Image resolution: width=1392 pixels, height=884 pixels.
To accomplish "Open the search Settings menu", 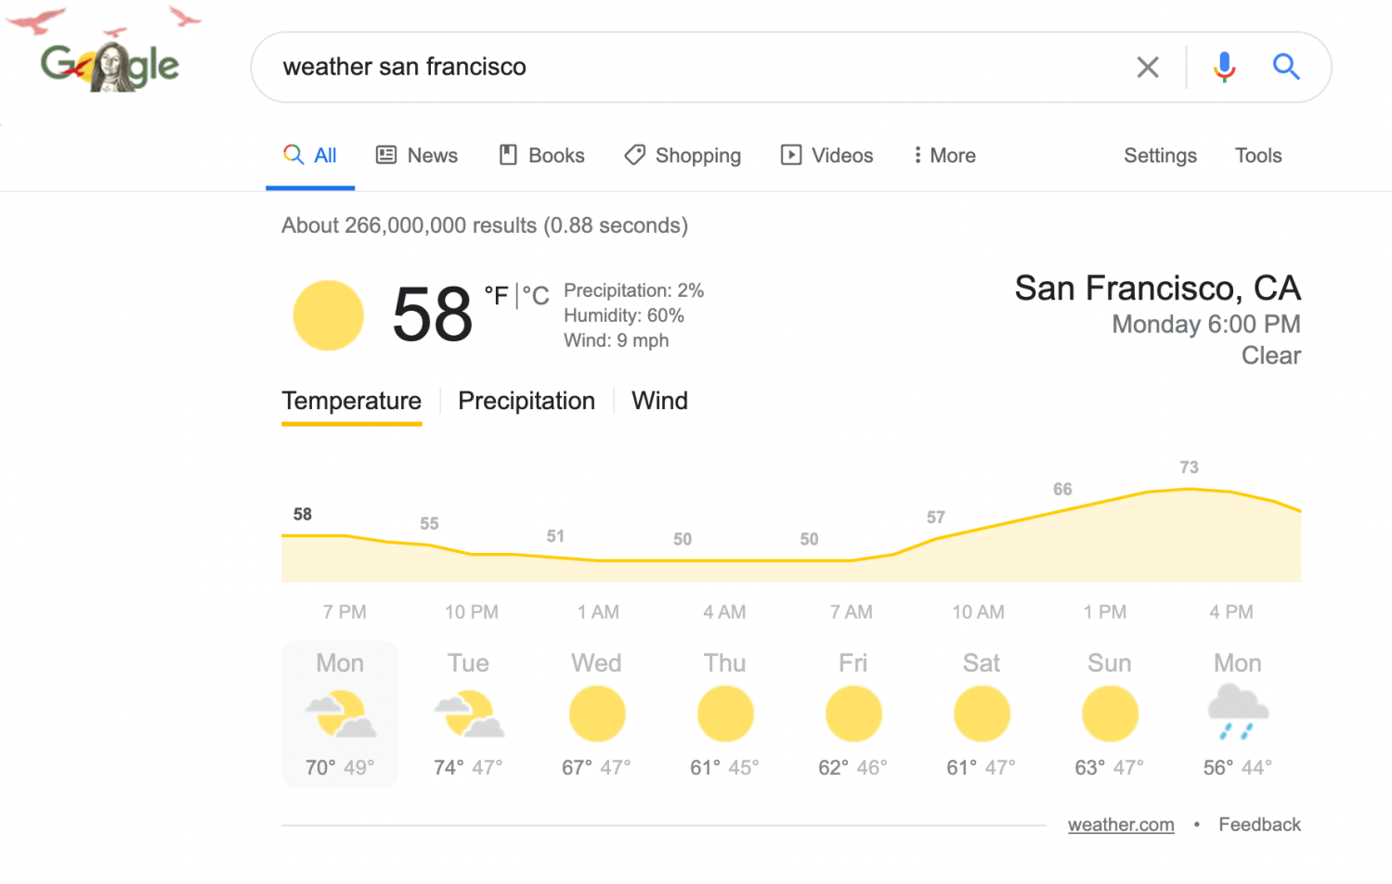I will coord(1160,155).
